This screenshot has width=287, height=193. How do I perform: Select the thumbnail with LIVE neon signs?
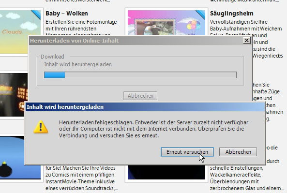pyautogui.click(x=14, y=95)
